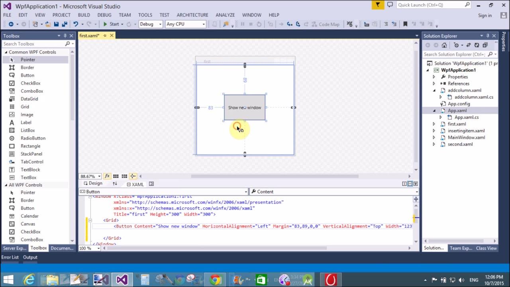Open the ARCHITECTURE menu
The height and width of the screenshot is (287, 510).
click(x=192, y=15)
